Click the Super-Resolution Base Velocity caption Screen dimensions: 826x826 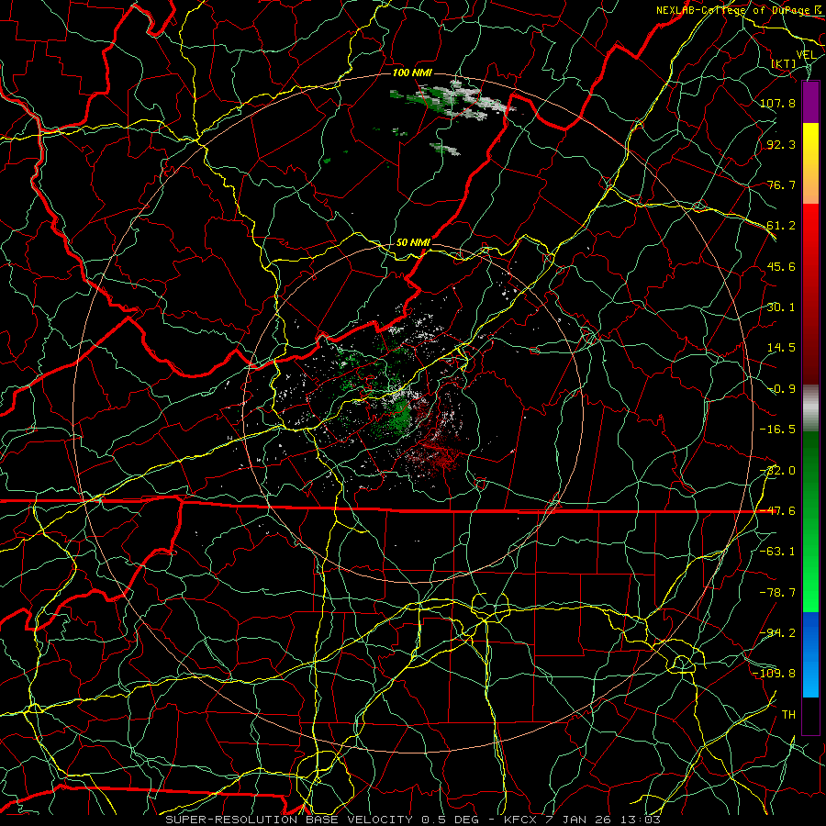coord(413,820)
